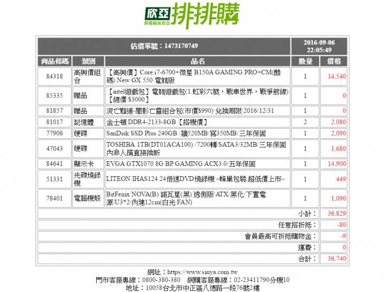Select barcode 85335
385x292 pixels.
click(x=55, y=96)
